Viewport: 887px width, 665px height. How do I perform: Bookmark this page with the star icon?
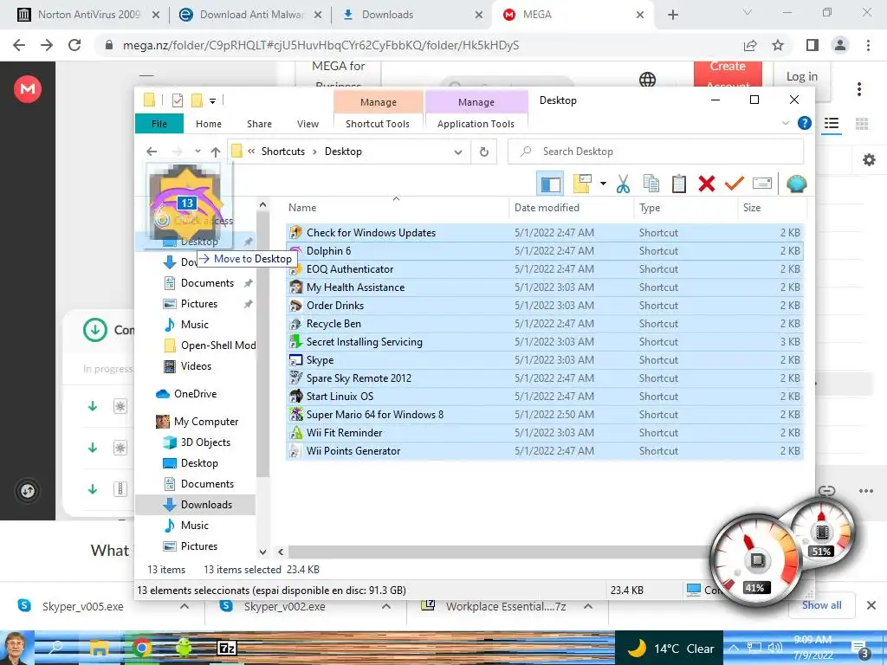pos(778,45)
